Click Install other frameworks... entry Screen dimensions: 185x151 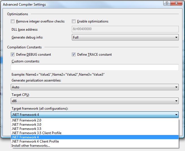point(95,146)
